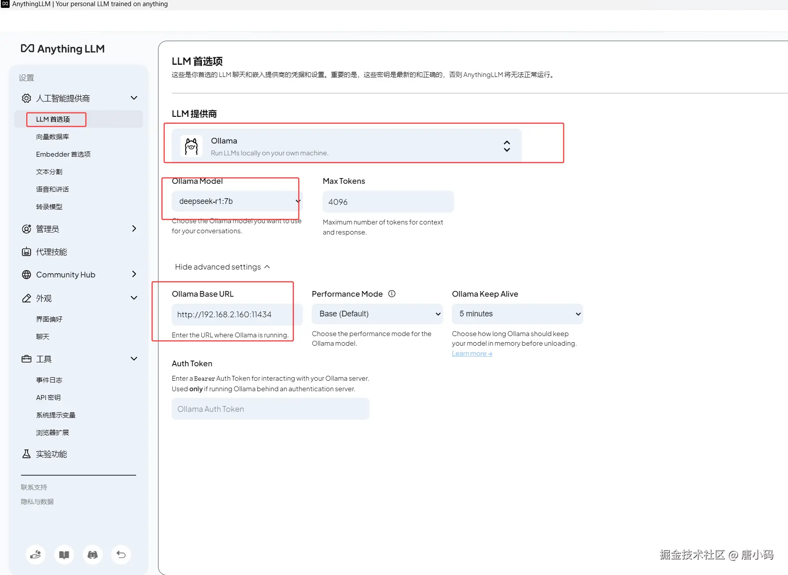Open 事件日志 page

point(49,380)
